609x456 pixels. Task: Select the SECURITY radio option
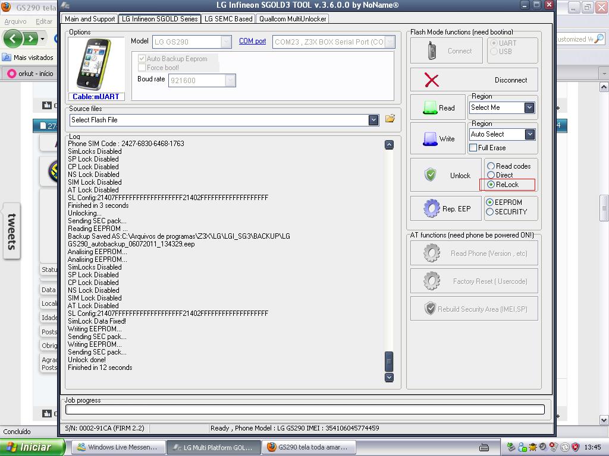tap(490, 212)
